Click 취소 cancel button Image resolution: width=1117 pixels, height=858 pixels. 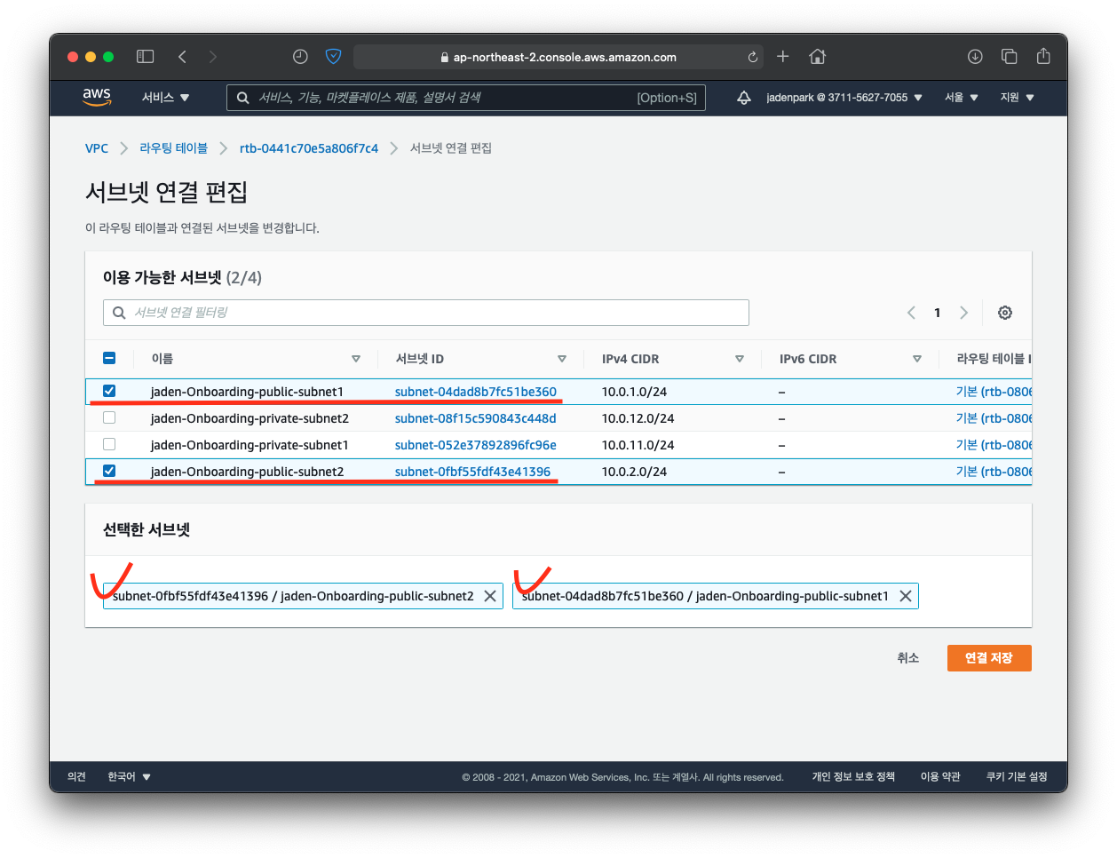click(x=907, y=658)
